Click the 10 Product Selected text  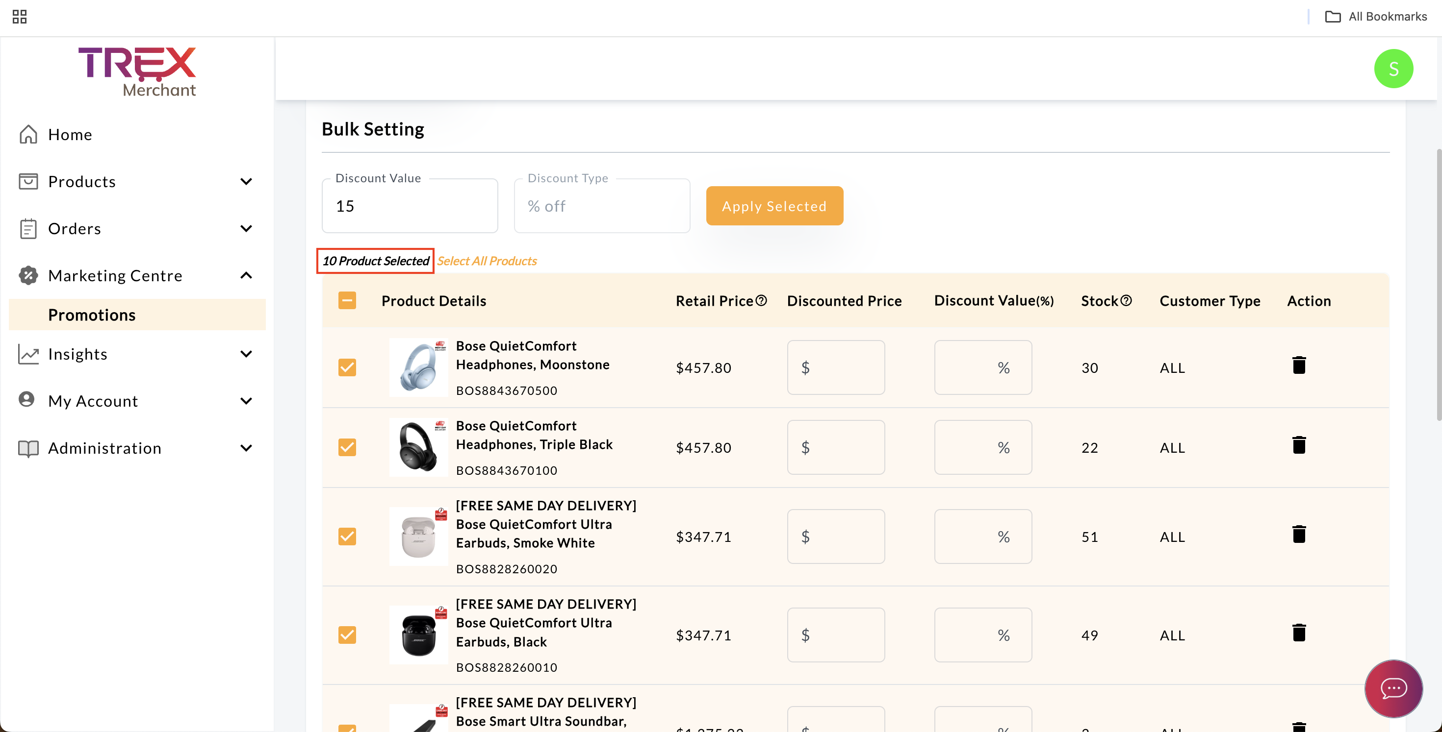tap(376, 261)
